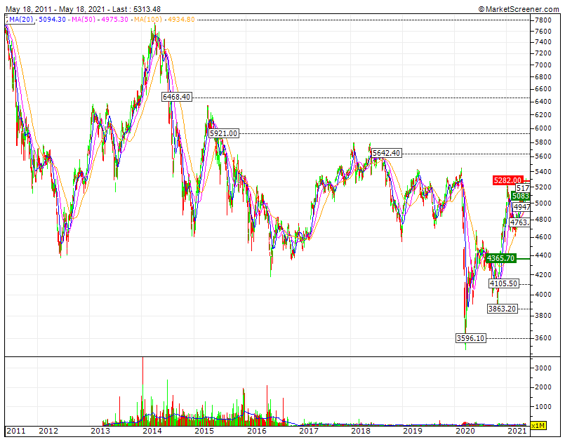Click the 6000 tick on price axis
565x442 pixels.
point(543,128)
